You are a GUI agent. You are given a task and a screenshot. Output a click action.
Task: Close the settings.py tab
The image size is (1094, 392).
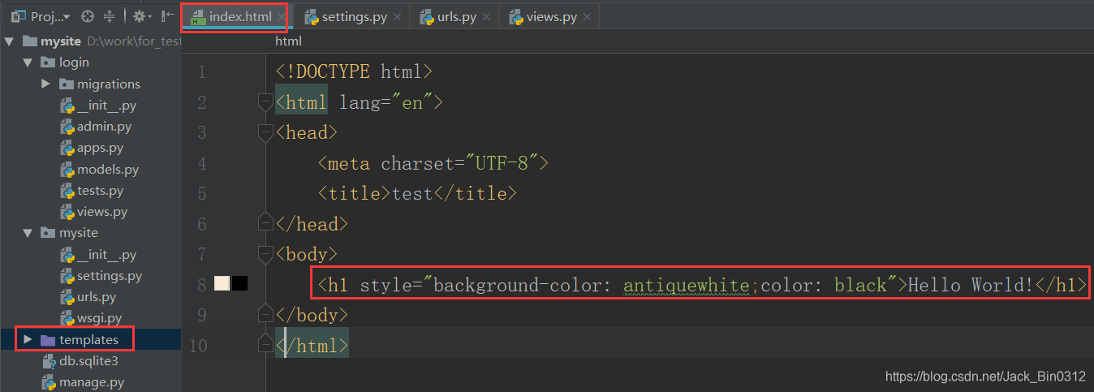point(396,16)
